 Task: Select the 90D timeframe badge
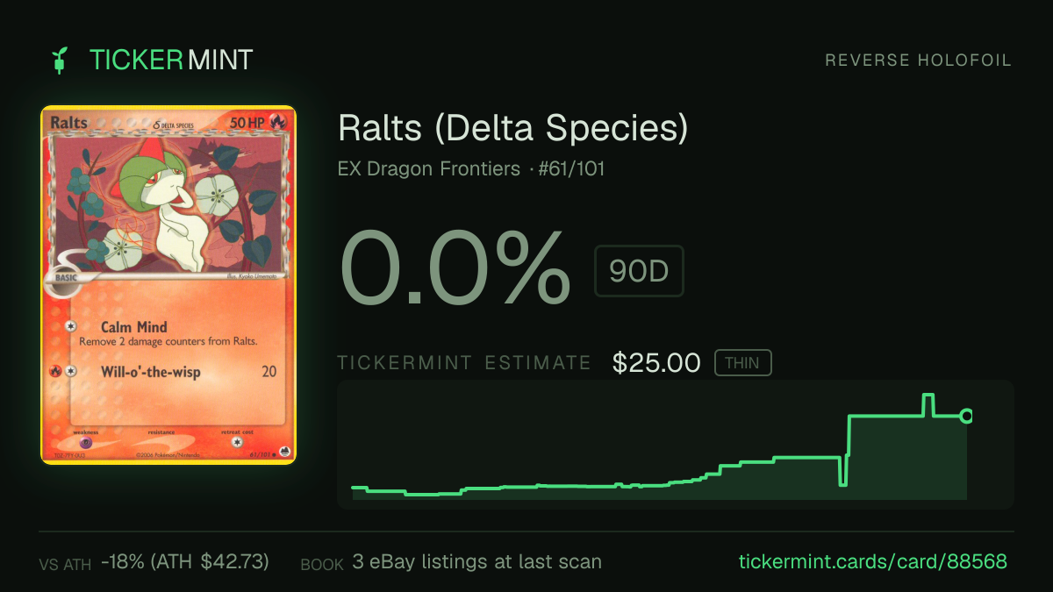[639, 272]
